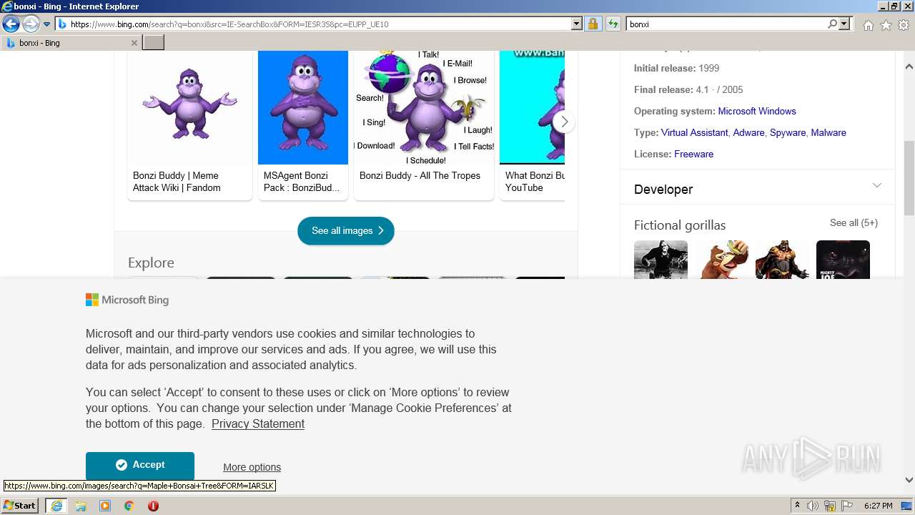The height and width of the screenshot is (515, 915).
Task: Click 'Bonzi Buddy | Meme Attack Wiki' caption
Action: [177, 182]
